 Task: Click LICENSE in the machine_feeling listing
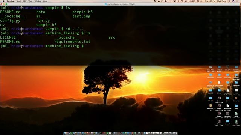tap(8, 37)
